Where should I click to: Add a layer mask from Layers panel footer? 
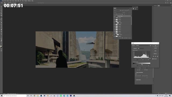[123, 38]
